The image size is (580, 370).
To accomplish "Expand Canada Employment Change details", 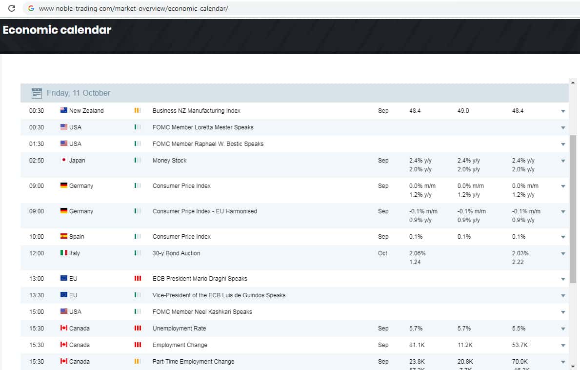I will (563, 346).
